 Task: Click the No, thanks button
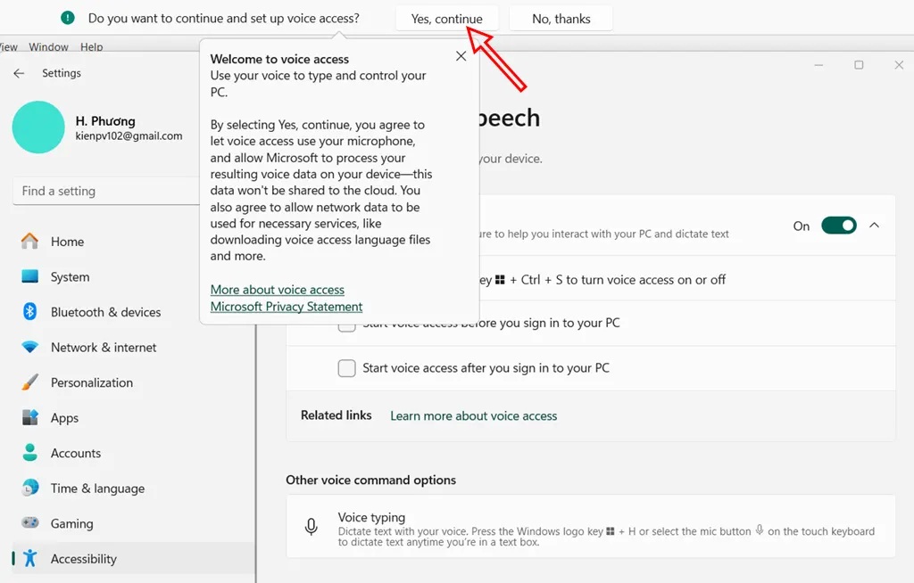561,19
